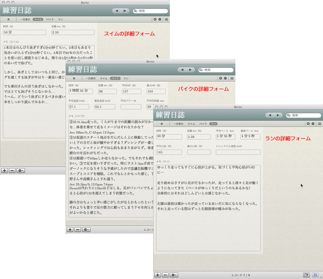
Task: Click the delete record minus button in Run window
Action: (x=165, y=275)
